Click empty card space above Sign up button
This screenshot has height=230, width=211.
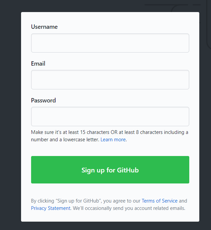coord(110,149)
